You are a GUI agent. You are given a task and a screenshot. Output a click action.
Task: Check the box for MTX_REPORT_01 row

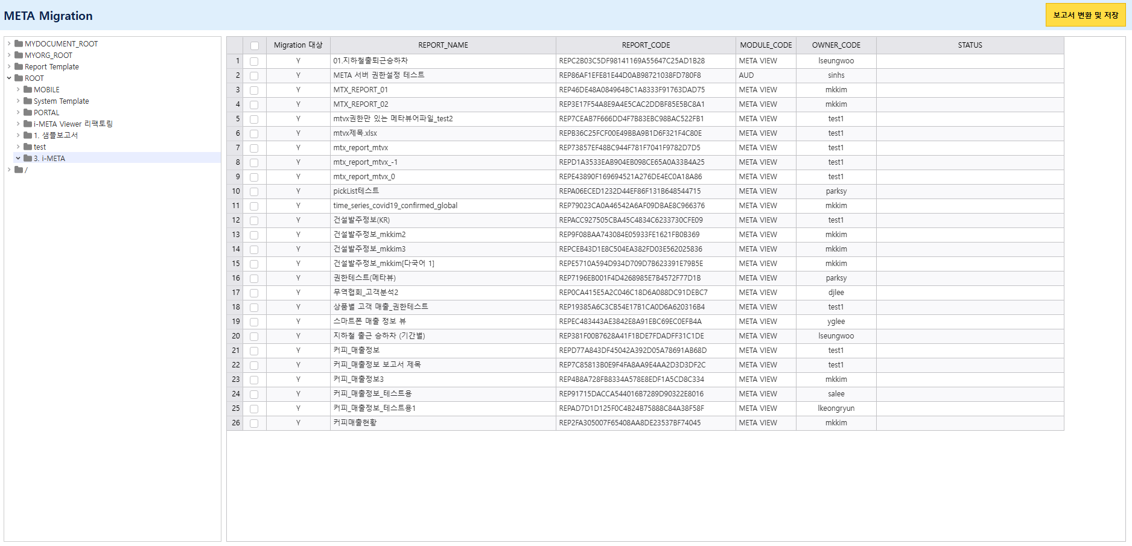[x=254, y=90]
